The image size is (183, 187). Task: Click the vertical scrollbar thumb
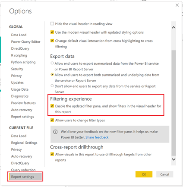174,103
